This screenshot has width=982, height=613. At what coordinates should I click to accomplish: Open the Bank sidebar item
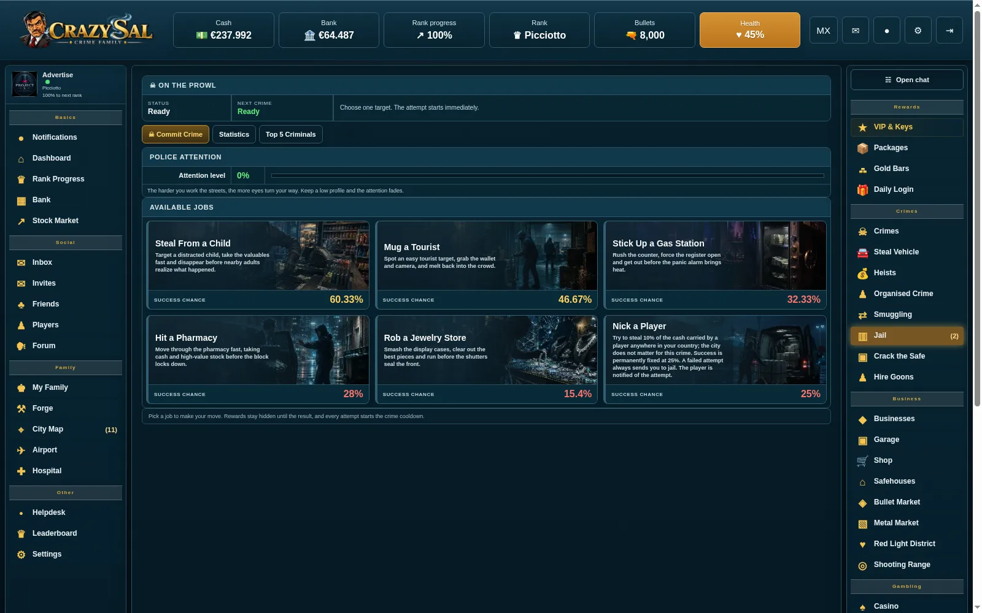point(66,200)
